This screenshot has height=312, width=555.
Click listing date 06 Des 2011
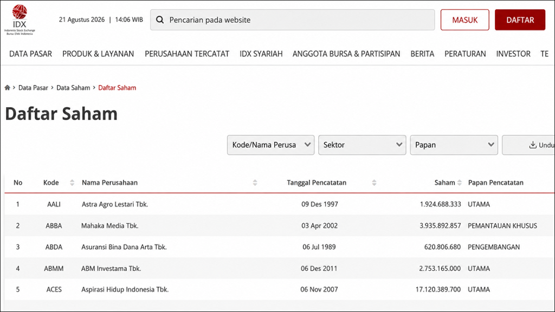[x=319, y=269]
